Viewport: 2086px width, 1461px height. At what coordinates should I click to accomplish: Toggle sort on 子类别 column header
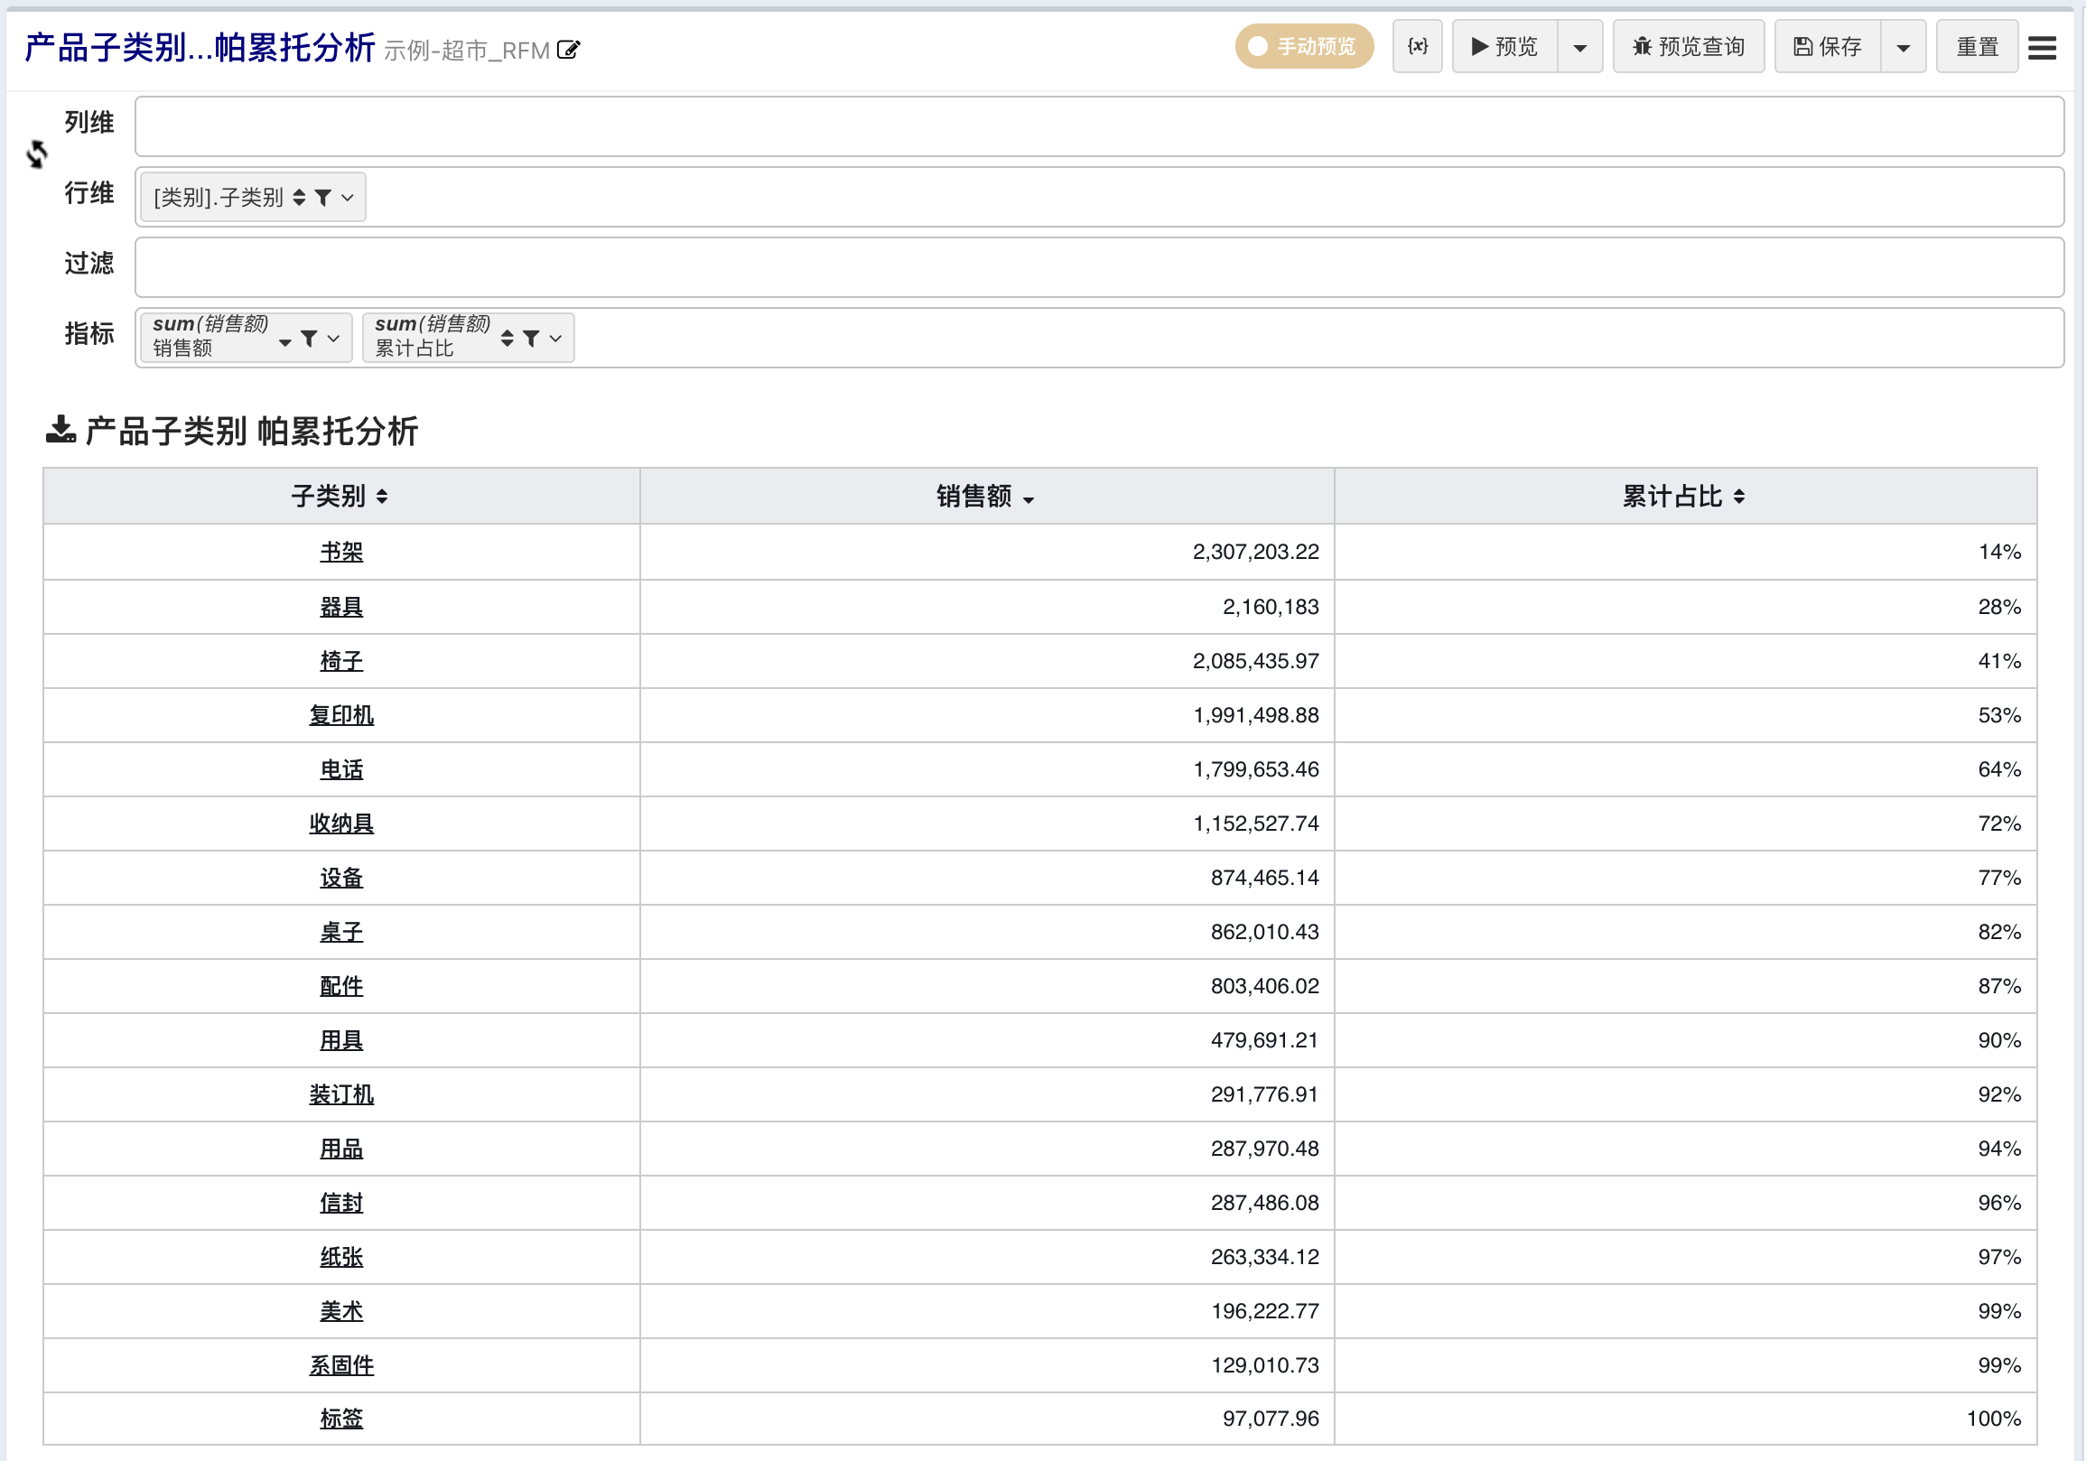pos(382,496)
